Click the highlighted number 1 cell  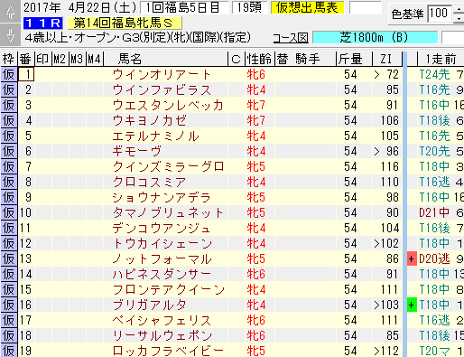tap(26, 74)
